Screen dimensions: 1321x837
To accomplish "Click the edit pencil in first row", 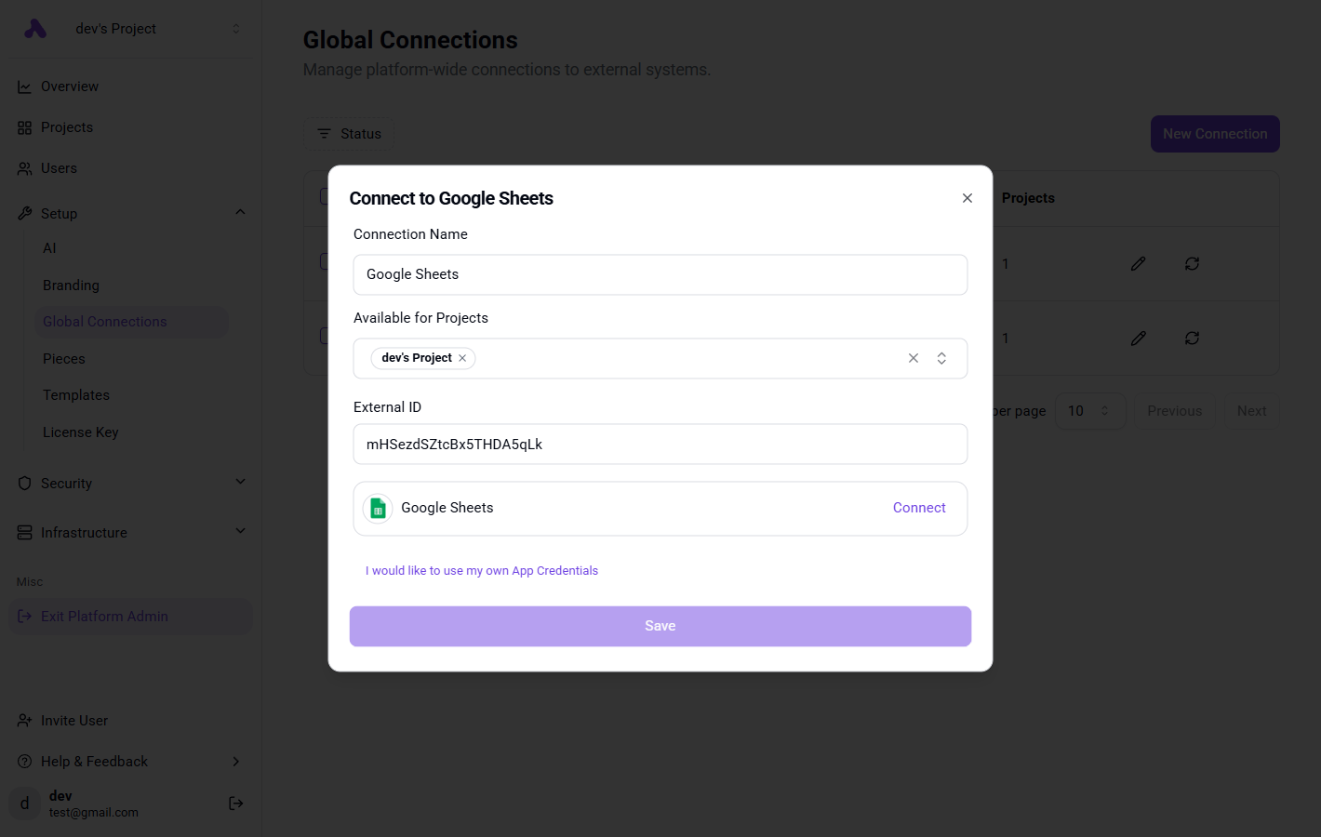I will pos(1138,264).
